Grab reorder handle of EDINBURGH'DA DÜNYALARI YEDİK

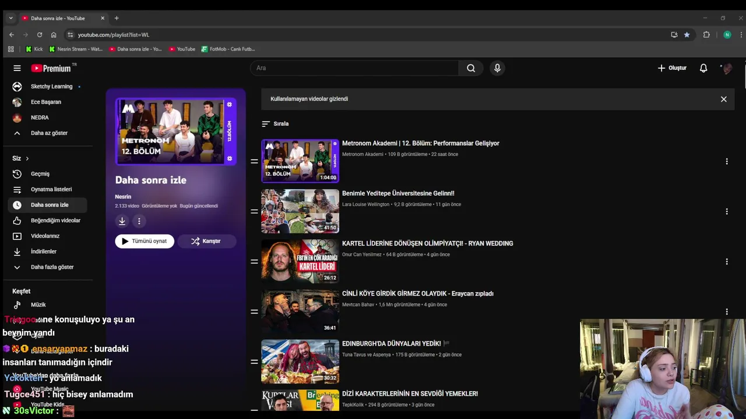coord(254,361)
